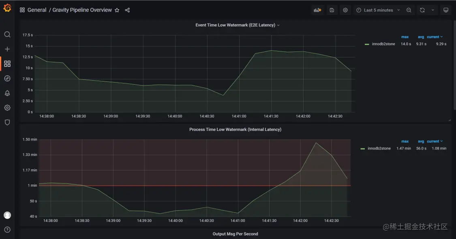Click the Add panel icon
This screenshot has height=239, width=456.
click(x=317, y=10)
